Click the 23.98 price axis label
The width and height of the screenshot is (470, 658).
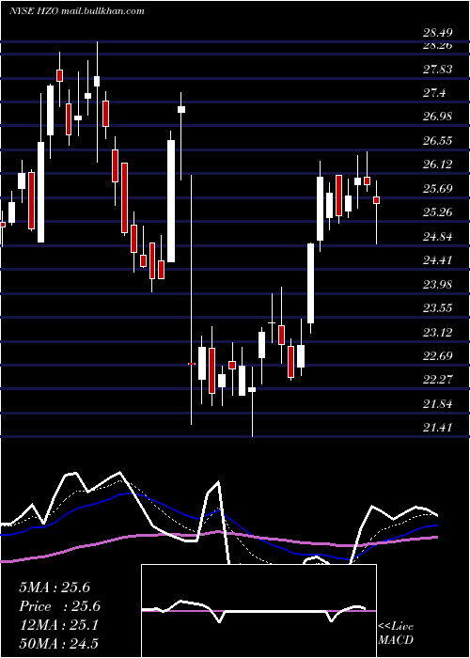tap(438, 285)
